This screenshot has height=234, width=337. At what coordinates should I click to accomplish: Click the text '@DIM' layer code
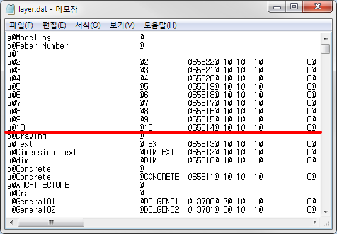(x=148, y=161)
